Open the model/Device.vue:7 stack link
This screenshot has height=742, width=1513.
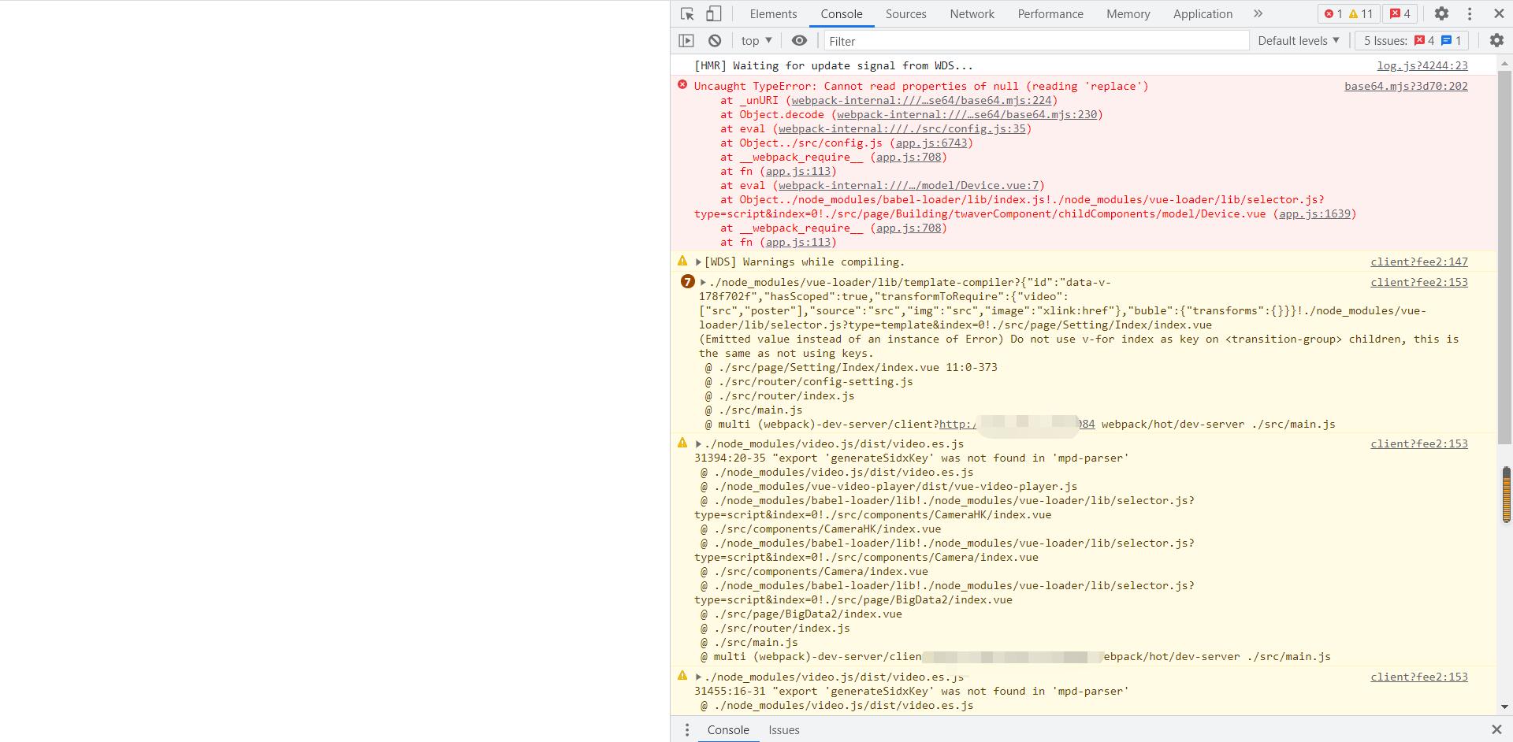(909, 186)
